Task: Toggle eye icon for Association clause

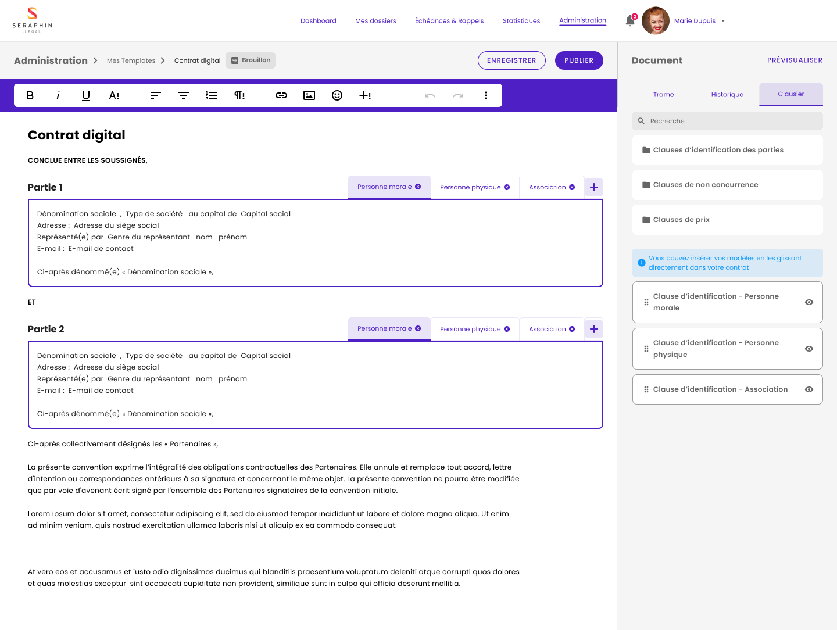Action: (809, 389)
